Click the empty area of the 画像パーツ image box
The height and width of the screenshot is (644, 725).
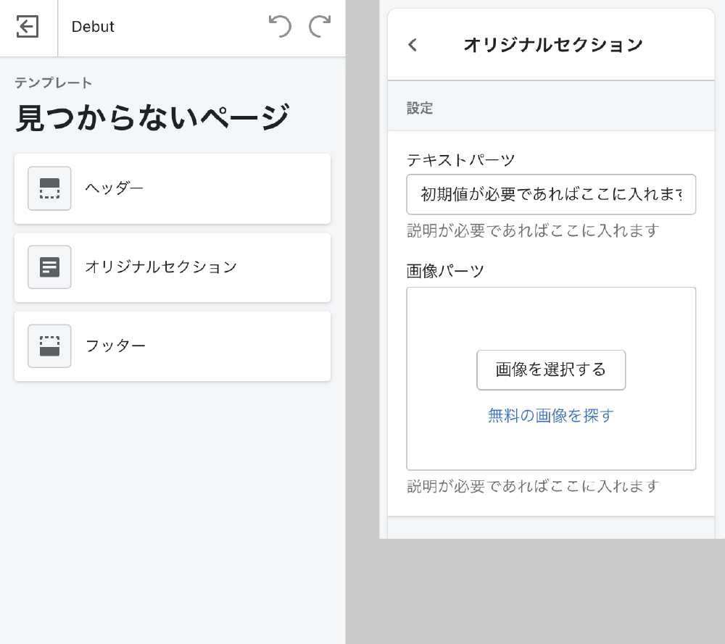point(551,319)
